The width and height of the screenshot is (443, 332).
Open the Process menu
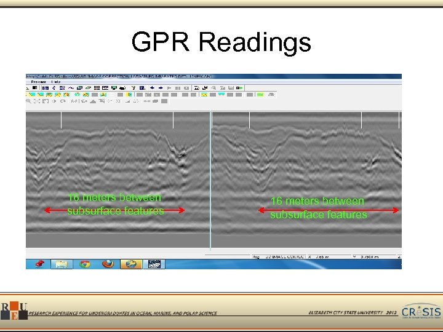(38, 82)
